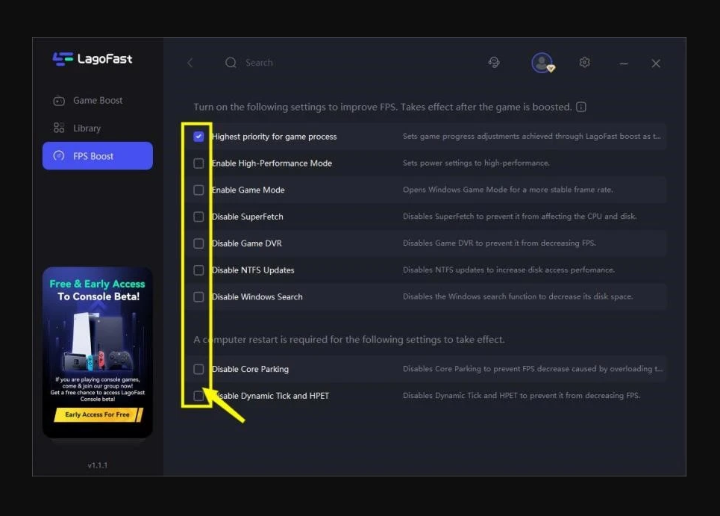
Task: Click the Disable Game DVR label
Action: 246,243
